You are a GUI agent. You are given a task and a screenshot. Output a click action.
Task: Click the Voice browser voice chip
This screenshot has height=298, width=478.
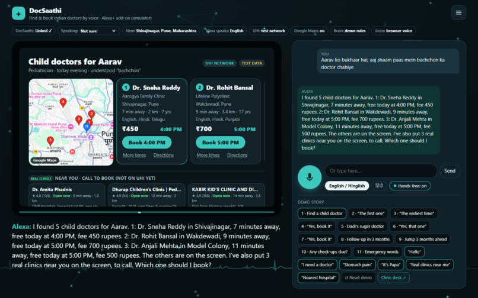tap(393, 31)
